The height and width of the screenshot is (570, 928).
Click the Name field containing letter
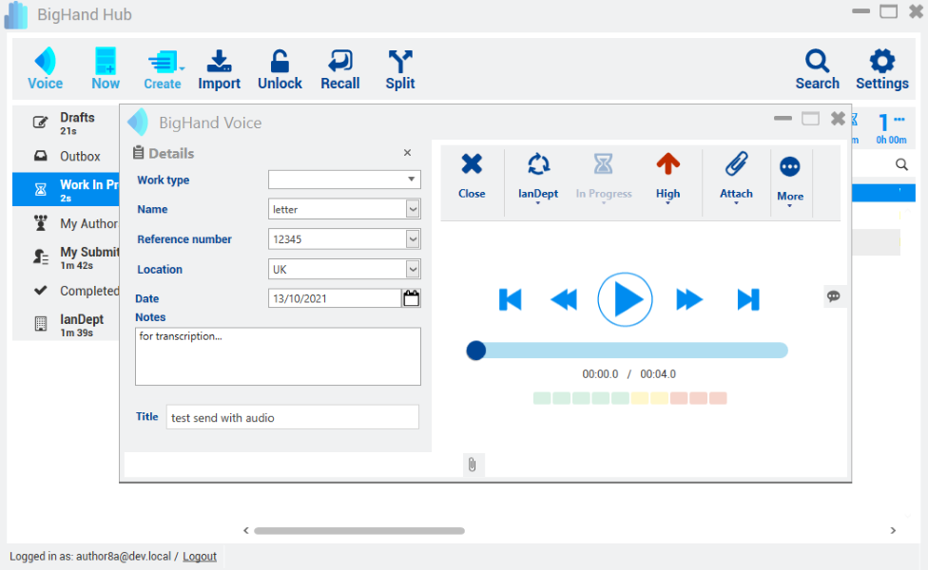pos(337,209)
